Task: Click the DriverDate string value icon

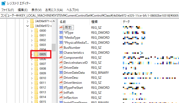Action: [x=61, y=67]
